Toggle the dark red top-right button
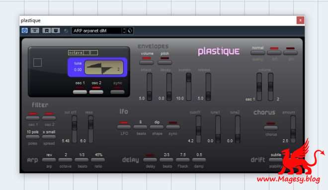328x190 pixels. point(291,53)
